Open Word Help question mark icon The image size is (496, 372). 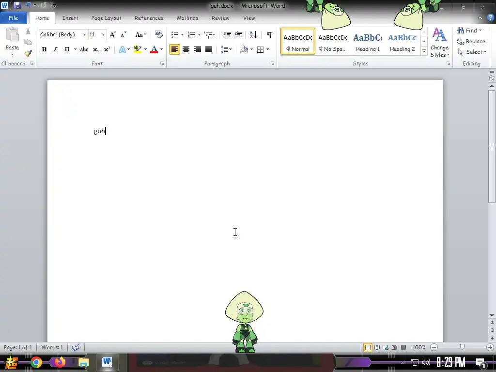pyautogui.click(x=491, y=18)
